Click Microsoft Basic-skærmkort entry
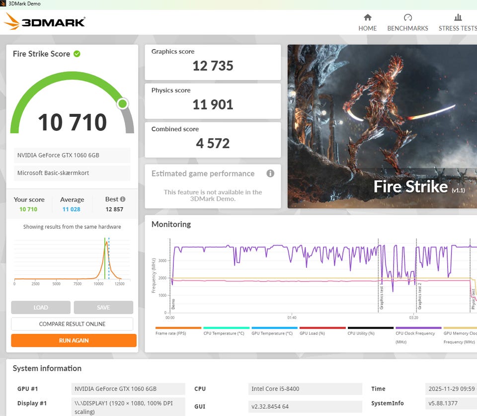477x416 pixels. (x=72, y=173)
